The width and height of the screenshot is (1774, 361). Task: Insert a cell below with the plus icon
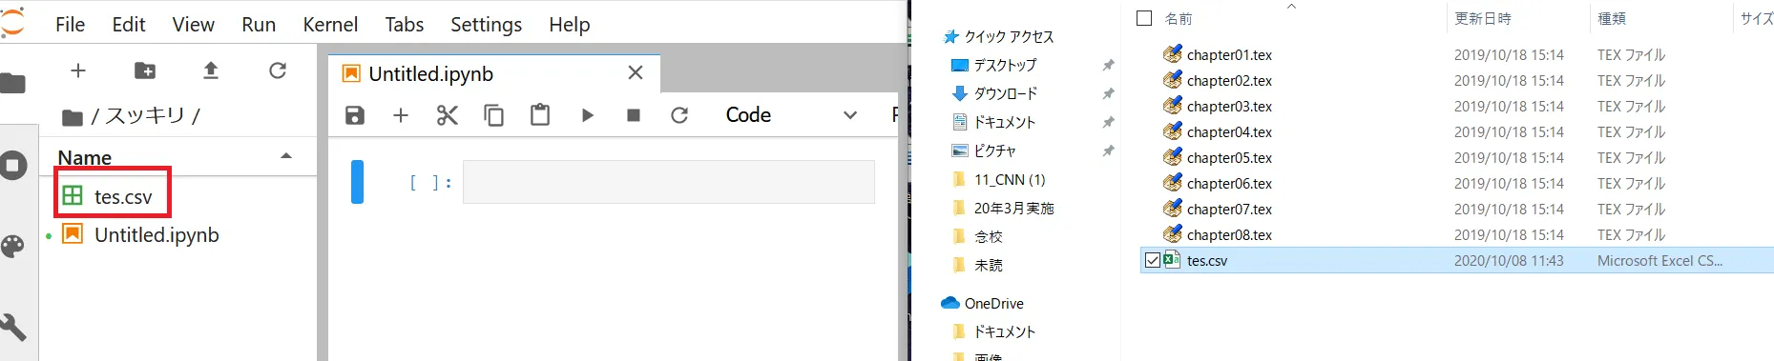point(401,115)
